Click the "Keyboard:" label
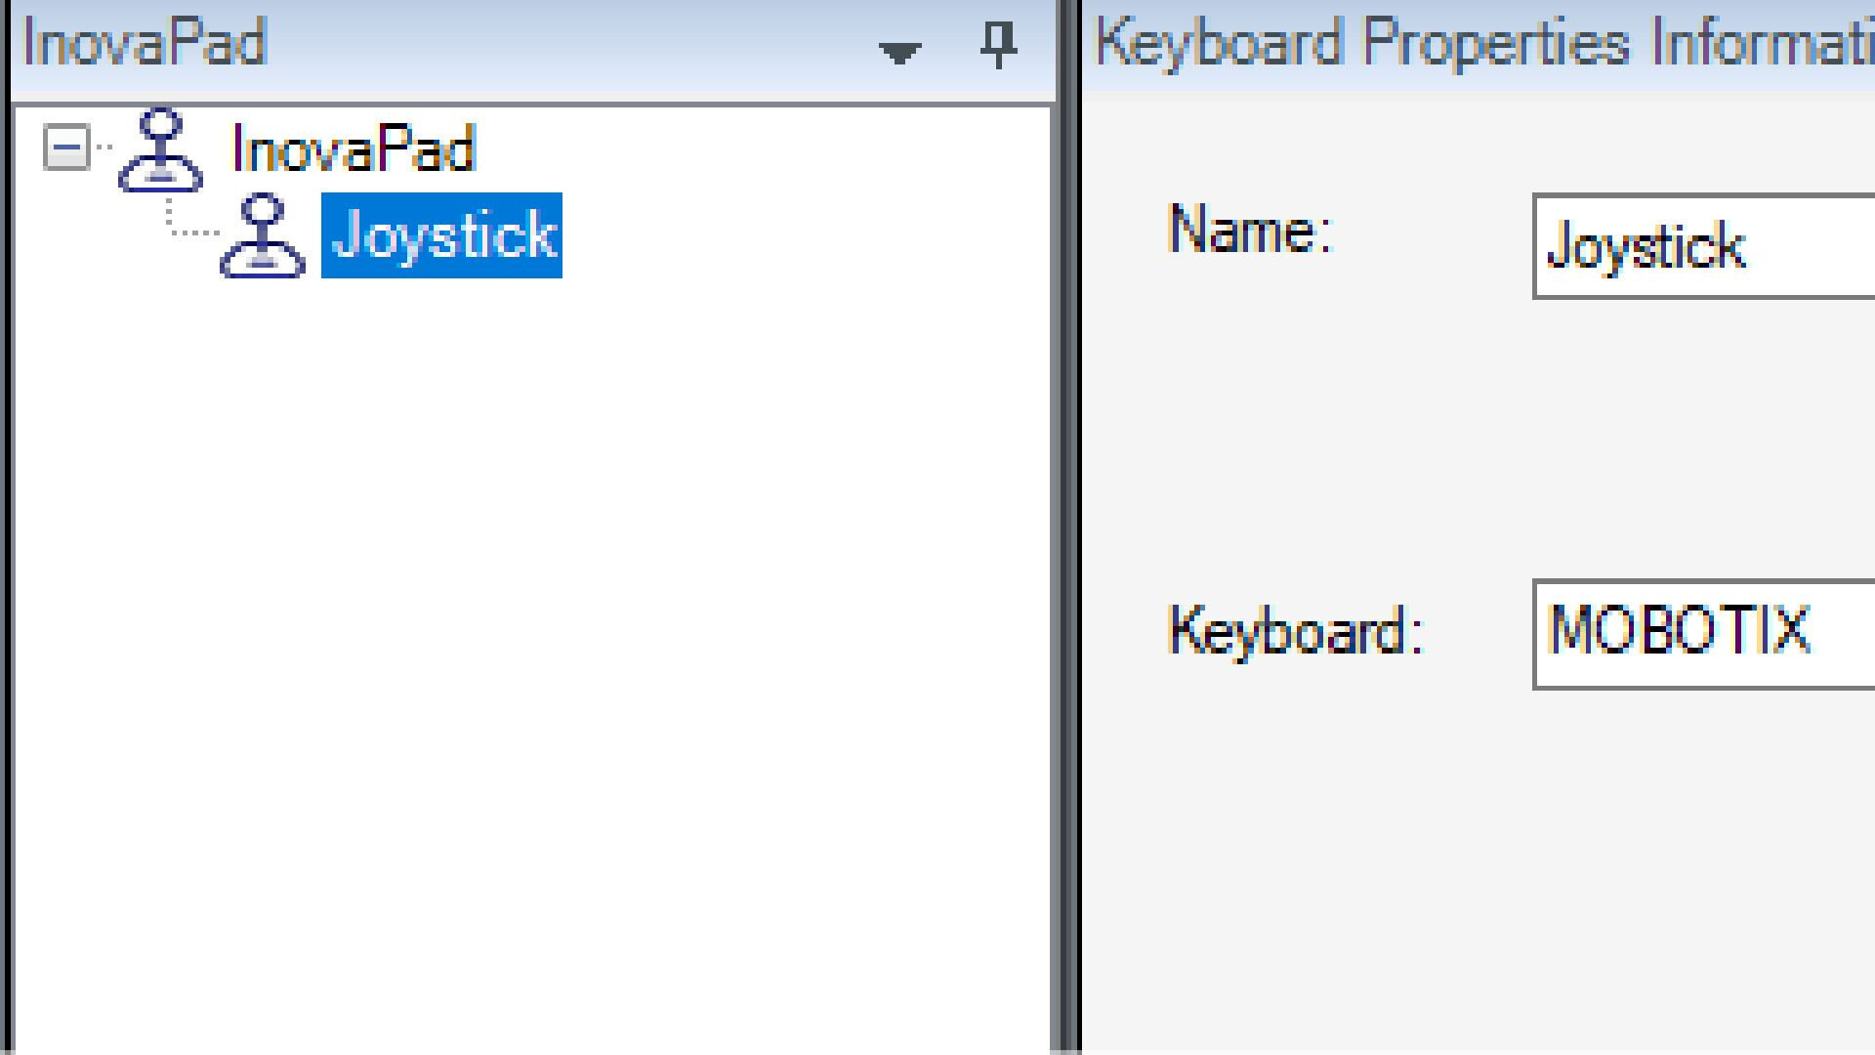 pyautogui.click(x=1296, y=631)
